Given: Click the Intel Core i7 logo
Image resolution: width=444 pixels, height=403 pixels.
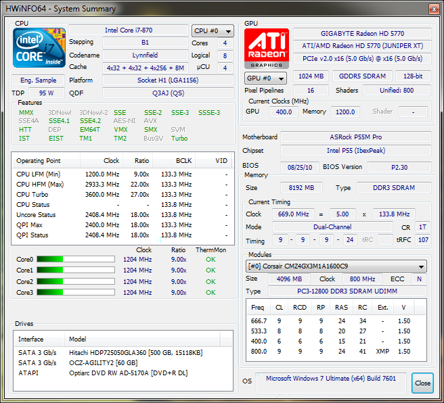Looking at the screenshot, I should pos(39,48).
